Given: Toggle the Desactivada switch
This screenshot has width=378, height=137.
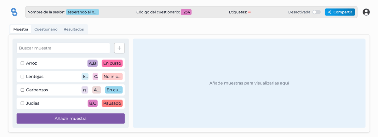Looking at the screenshot, I should tap(317, 12).
